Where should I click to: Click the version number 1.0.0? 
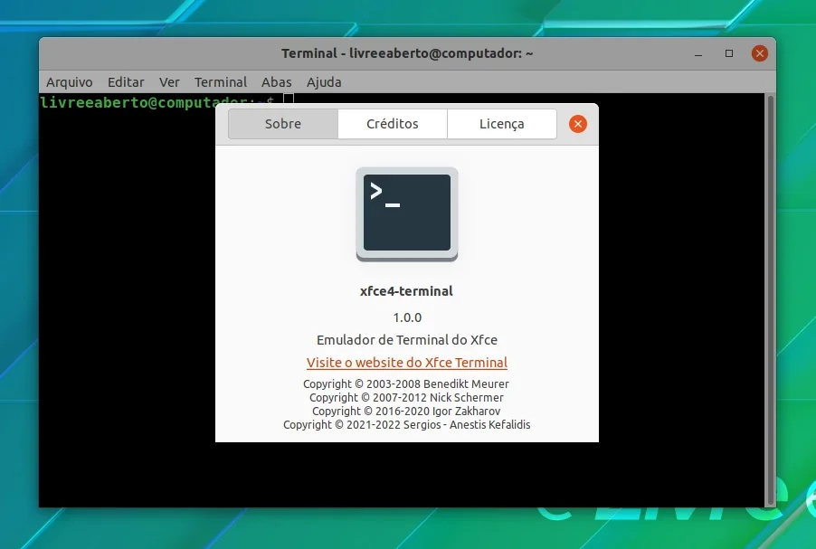pos(407,317)
